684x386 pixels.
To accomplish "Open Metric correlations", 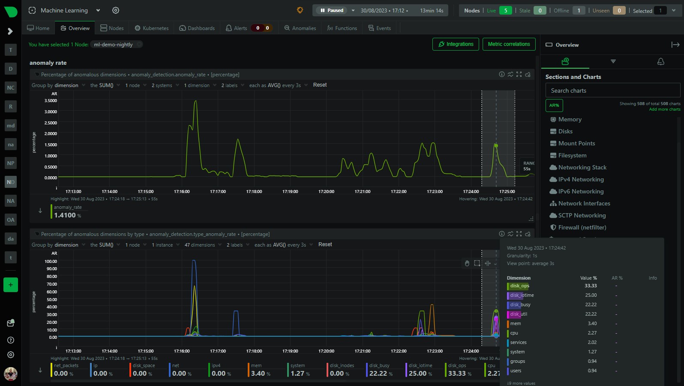I will [509, 44].
